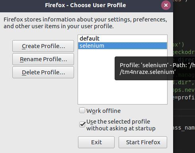Focus code editor at 'geckodr' text
The width and height of the screenshot is (195, 153).
(184, 52)
